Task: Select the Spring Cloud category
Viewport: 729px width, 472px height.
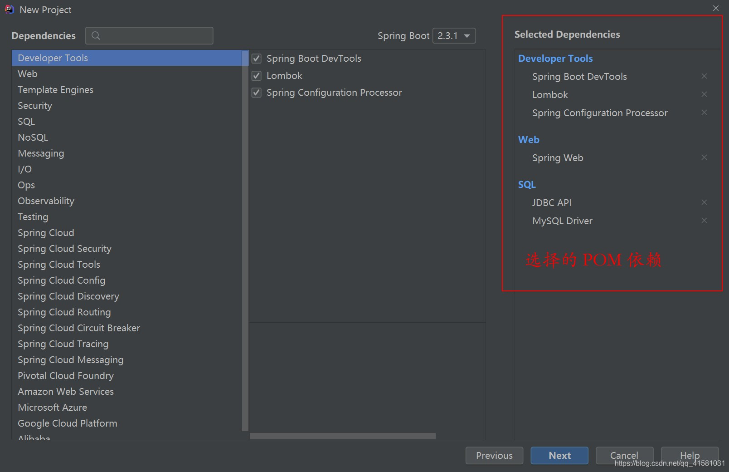Action: click(127, 233)
